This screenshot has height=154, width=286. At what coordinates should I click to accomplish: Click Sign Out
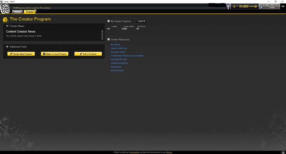click(276, 5)
